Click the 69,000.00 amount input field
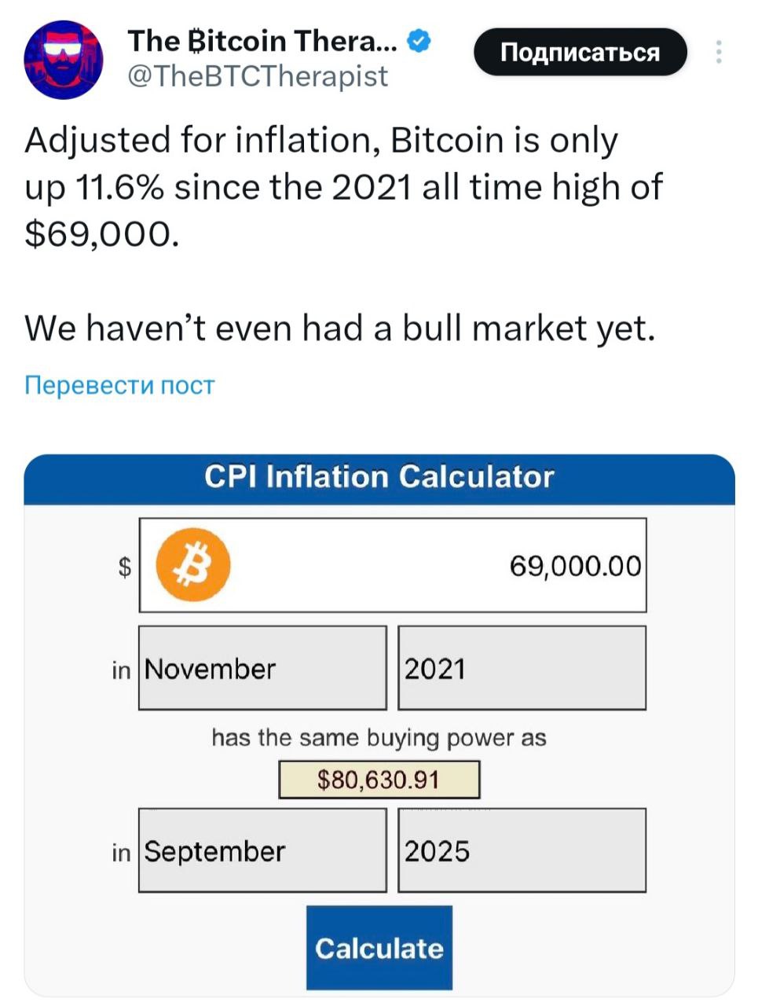The width and height of the screenshot is (758, 1006). pos(471,566)
